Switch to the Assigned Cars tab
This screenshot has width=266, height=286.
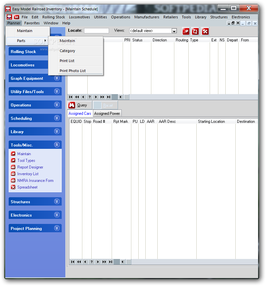click(x=80, y=113)
